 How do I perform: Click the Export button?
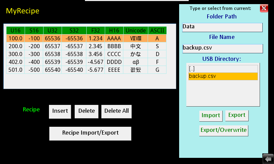coord(237,115)
